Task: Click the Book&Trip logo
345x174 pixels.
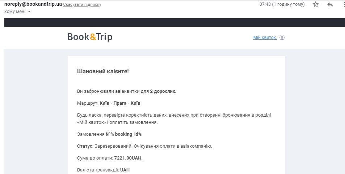Action: point(90,37)
